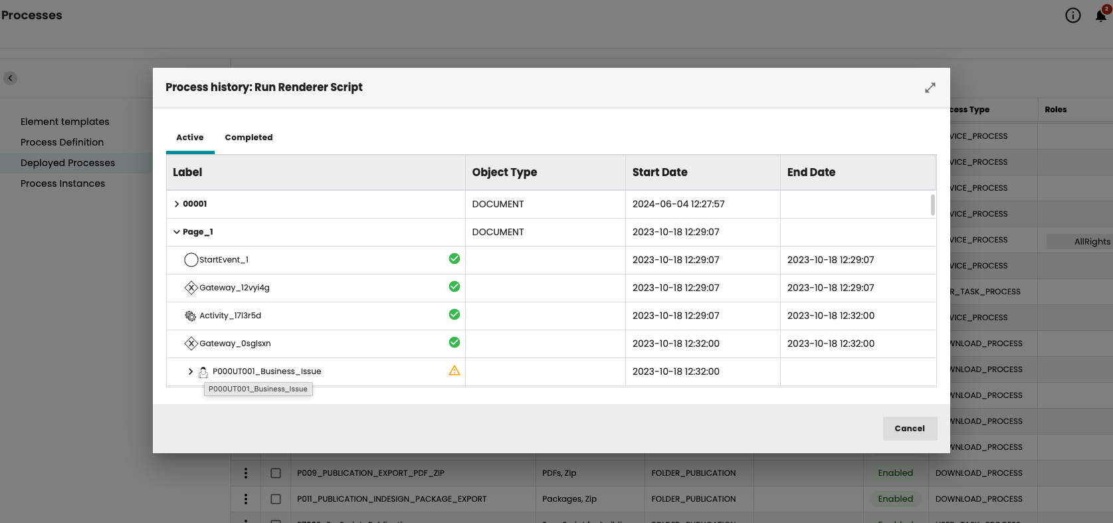Image resolution: width=1113 pixels, height=523 pixels.
Task: Expand the process history dialog to fullscreen
Action: 930,88
